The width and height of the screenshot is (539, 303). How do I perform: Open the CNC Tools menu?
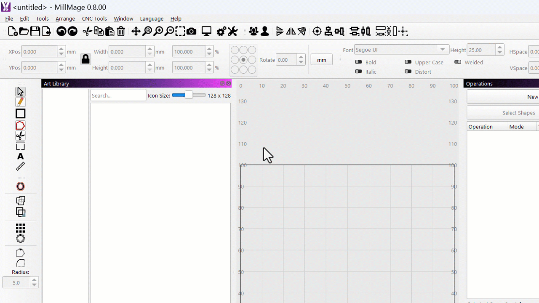[94, 19]
